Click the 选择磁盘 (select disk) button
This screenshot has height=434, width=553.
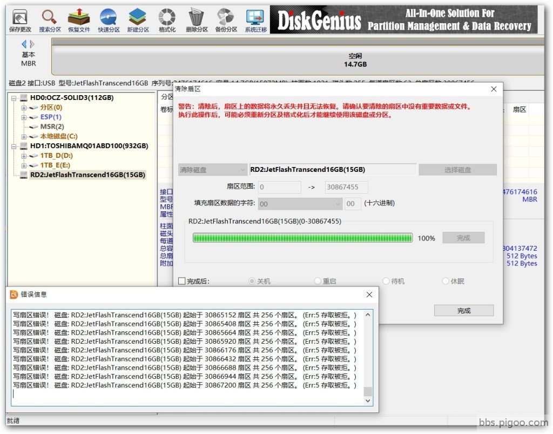pyautogui.click(x=458, y=170)
